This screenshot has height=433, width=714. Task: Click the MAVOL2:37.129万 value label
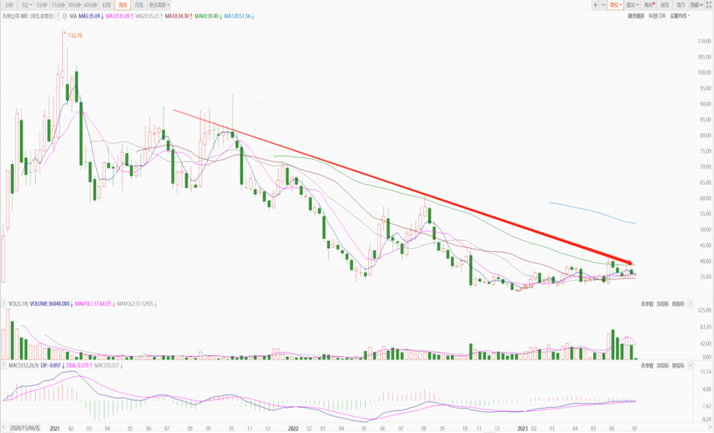point(136,304)
